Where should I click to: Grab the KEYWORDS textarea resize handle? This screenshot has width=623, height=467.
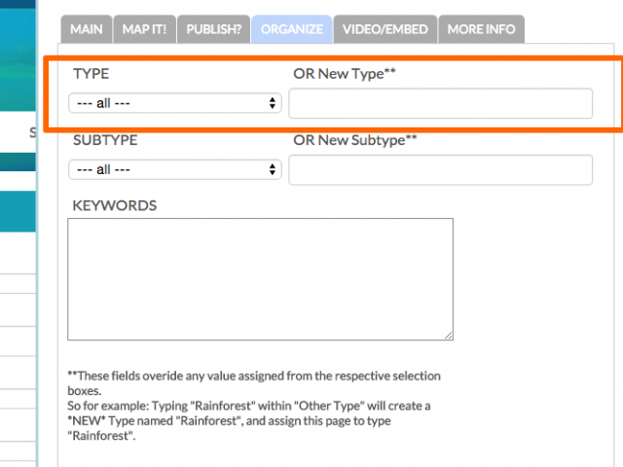click(x=449, y=336)
